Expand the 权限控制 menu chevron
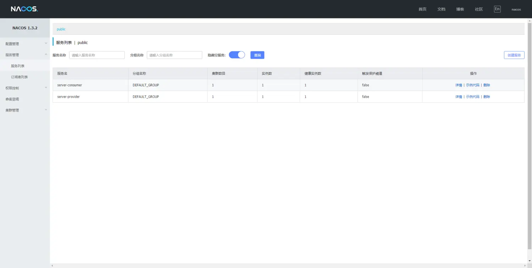The height and width of the screenshot is (268, 532). pyautogui.click(x=46, y=88)
